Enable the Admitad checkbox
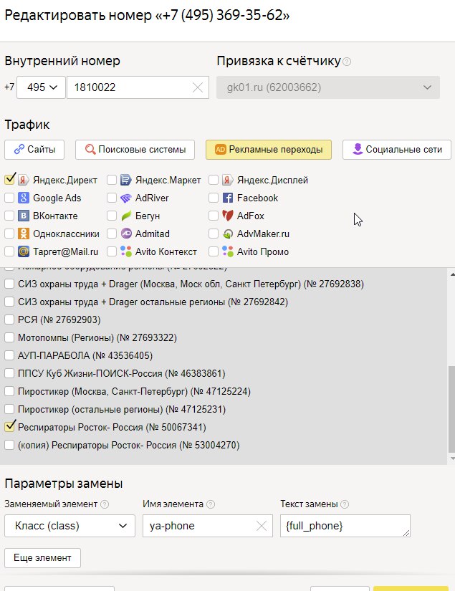The width and height of the screenshot is (455, 591). tap(112, 234)
